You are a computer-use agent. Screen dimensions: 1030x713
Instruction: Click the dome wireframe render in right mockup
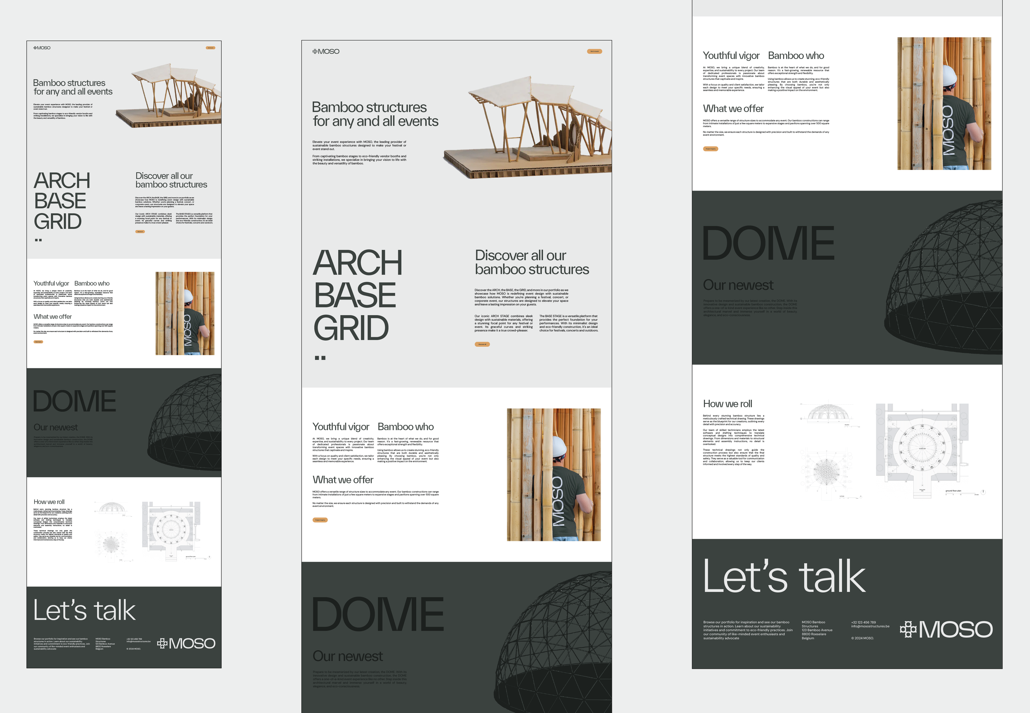tap(943, 277)
